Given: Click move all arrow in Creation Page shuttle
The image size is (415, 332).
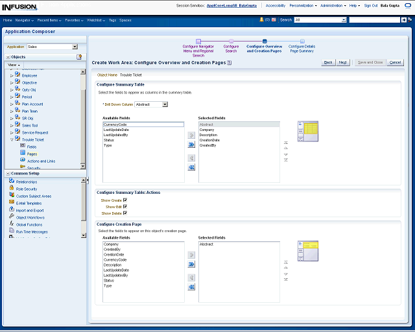Looking at the screenshot, I should coord(191,265).
